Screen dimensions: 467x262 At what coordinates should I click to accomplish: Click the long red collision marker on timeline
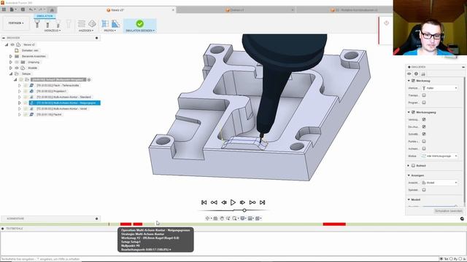tap(334, 224)
